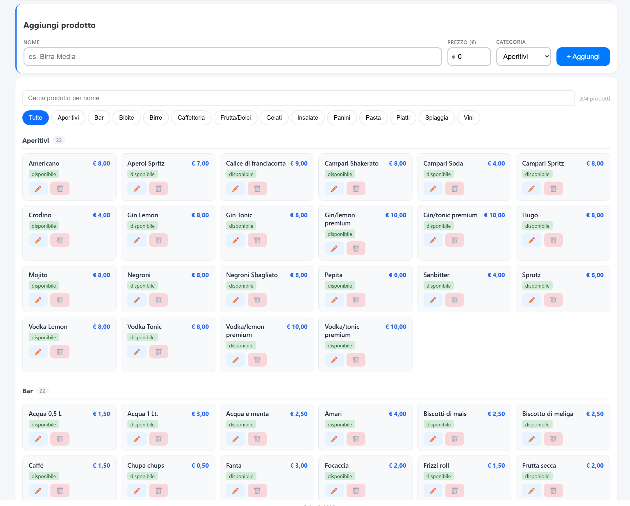Image resolution: width=630 pixels, height=506 pixels.
Task: Click the Cerca prodotto search box
Action: 298,98
